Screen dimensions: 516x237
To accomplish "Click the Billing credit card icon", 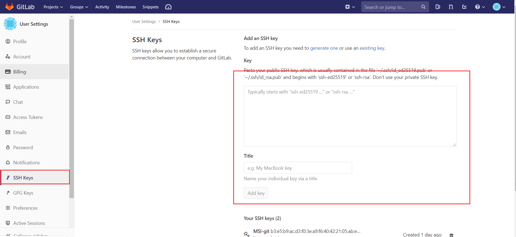I will pos(8,72).
